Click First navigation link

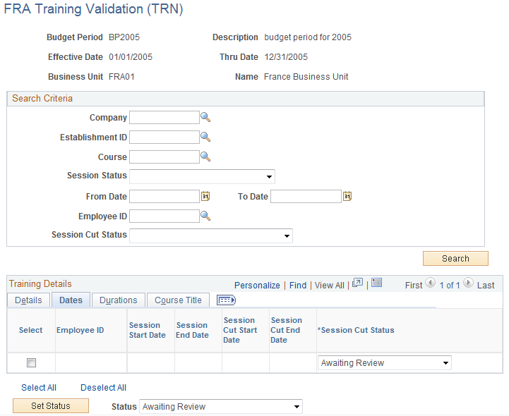414,286
